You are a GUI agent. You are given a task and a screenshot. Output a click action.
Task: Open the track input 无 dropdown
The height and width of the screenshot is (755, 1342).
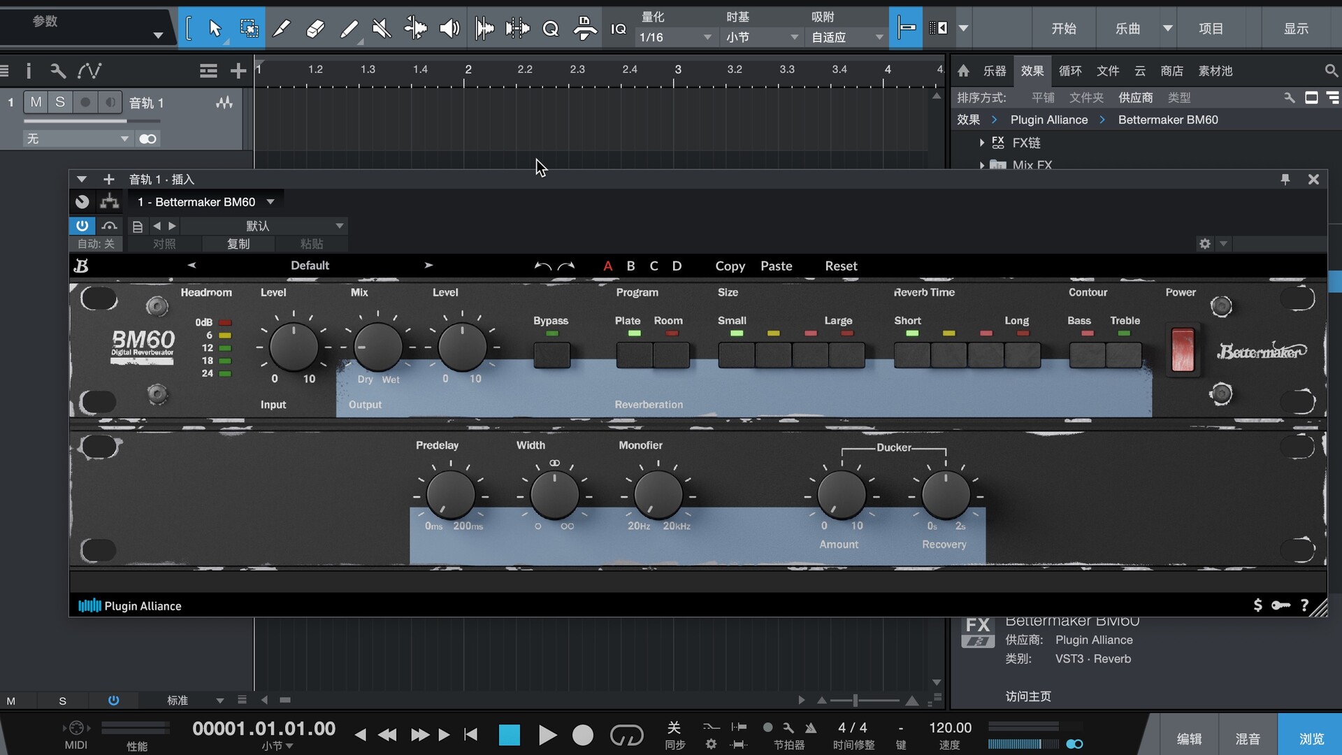77,138
